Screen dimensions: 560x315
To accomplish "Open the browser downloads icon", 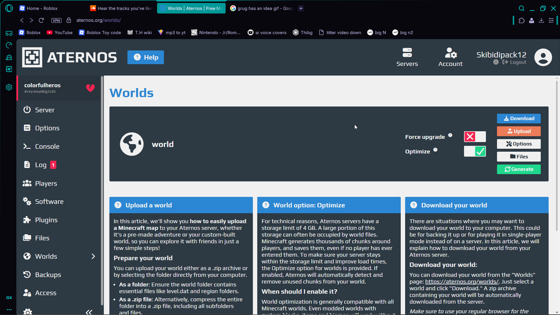I will click(x=541, y=20).
